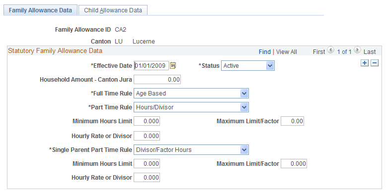
Task: Go to next row arrow
Action: [x=357, y=50]
